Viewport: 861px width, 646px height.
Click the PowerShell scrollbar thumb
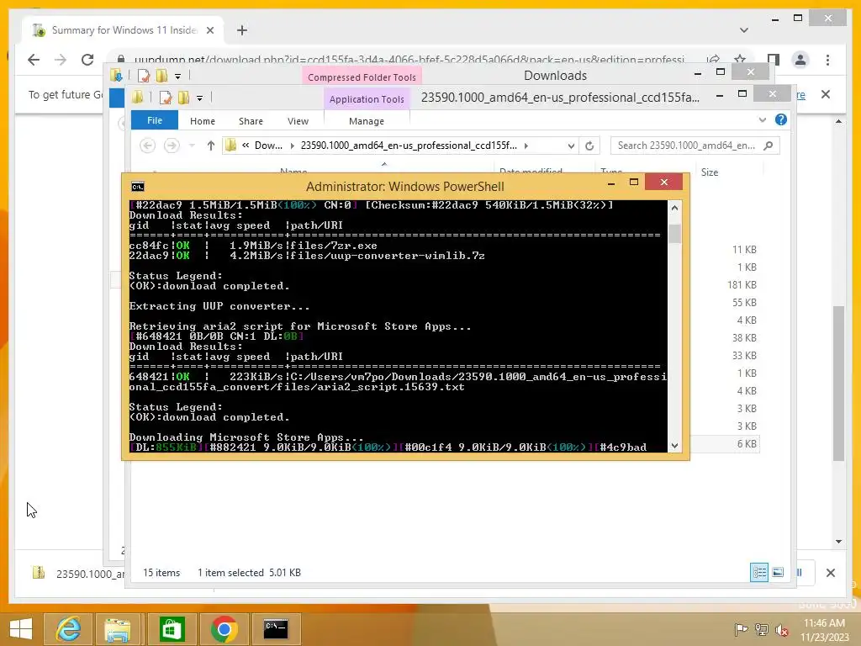pyautogui.click(x=675, y=234)
